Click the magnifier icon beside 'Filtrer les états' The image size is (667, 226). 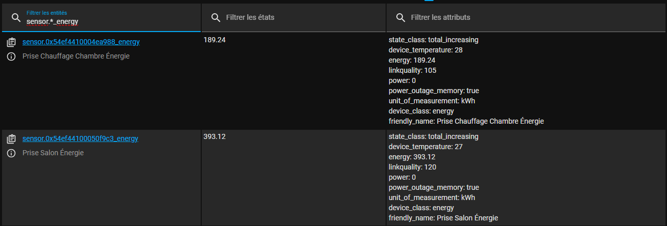pyautogui.click(x=215, y=18)
